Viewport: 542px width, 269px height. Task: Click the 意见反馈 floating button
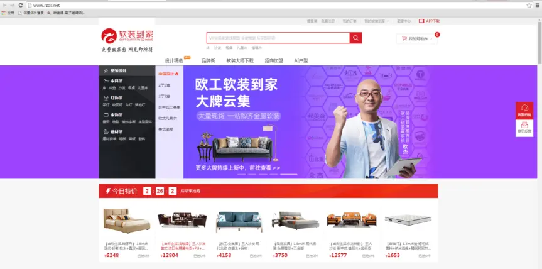[x=524, y=128]
